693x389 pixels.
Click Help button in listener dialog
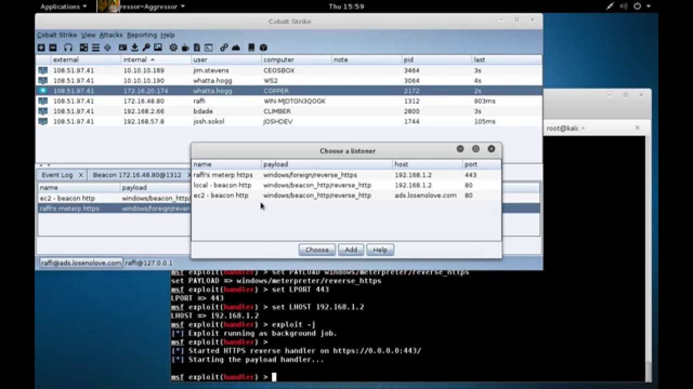pos(380,250)
